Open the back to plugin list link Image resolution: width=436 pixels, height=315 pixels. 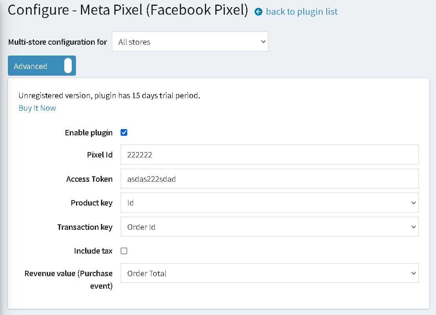tap(302, 11)
